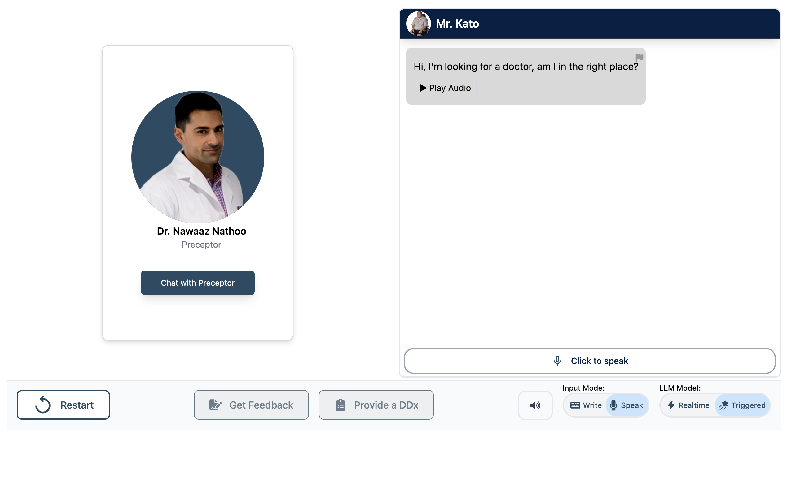787x494 pixels.
Task: Click Get Feedback button
Action: 251,405
